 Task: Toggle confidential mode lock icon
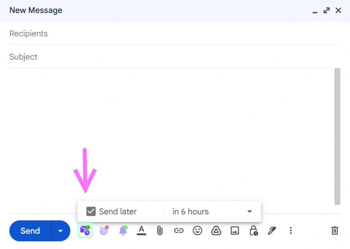(x=253, y=231)
